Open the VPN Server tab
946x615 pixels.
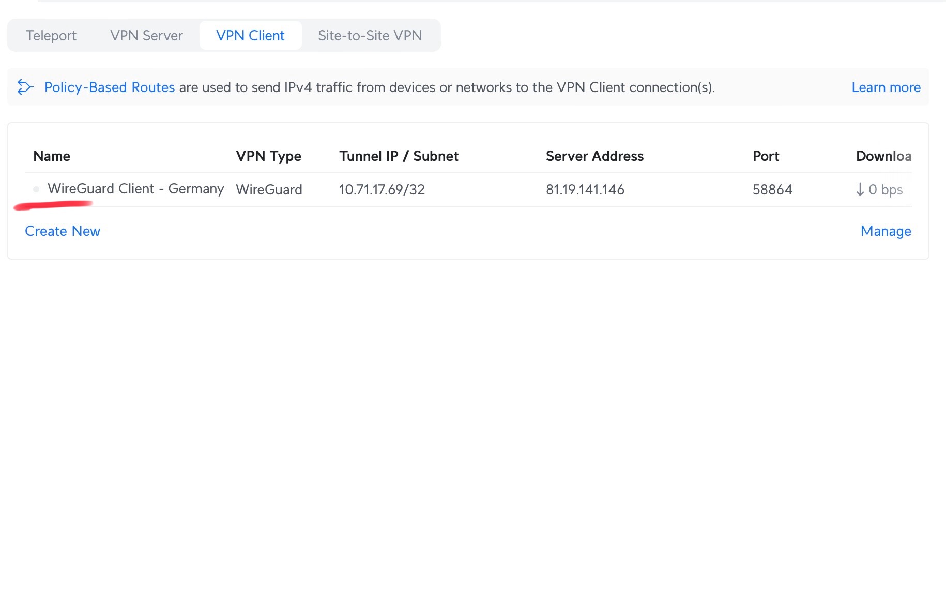point(146,36)
